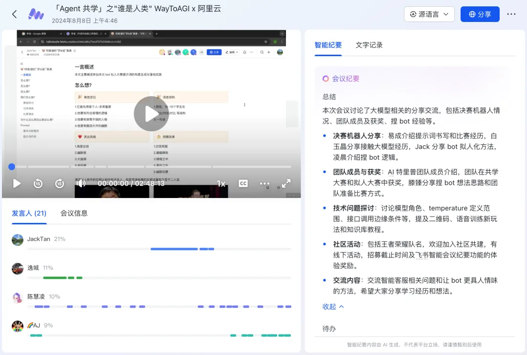Select the speaker name "逸城"

pos(33,268)
